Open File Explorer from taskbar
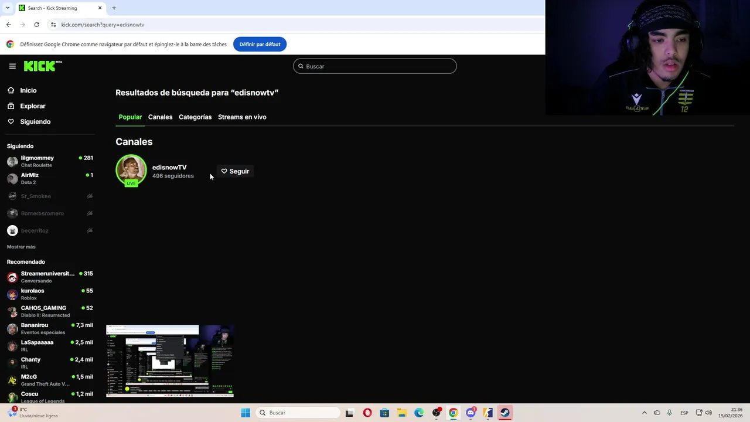The image size is (750, 422). 402,413
